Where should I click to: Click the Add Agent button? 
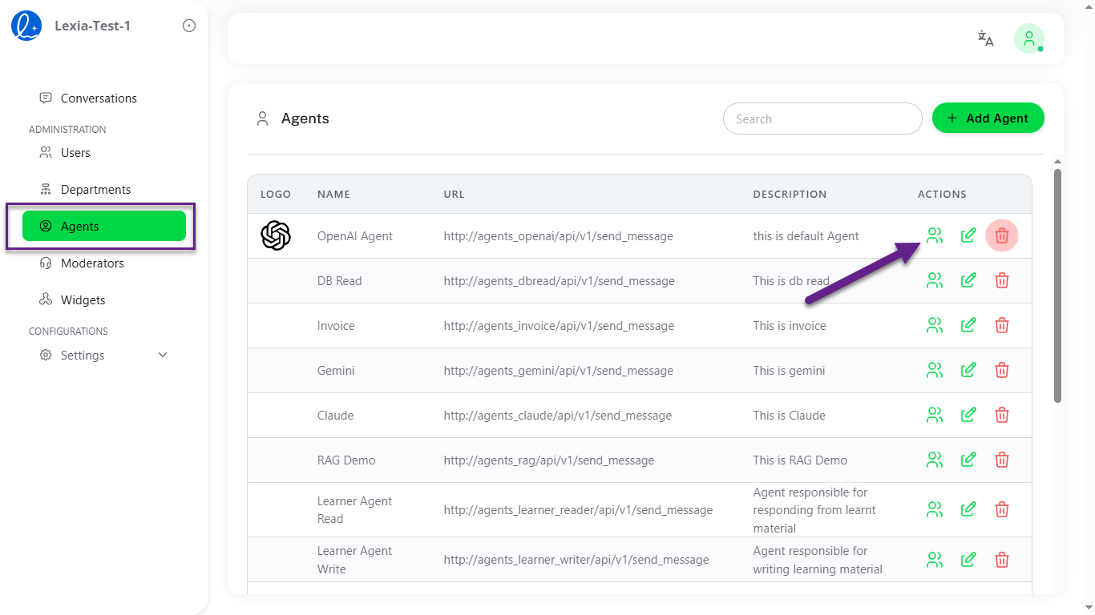988,118
